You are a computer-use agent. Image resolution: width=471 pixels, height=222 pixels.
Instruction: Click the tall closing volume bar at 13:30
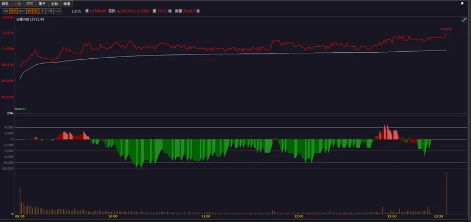(x=446, y=193)
